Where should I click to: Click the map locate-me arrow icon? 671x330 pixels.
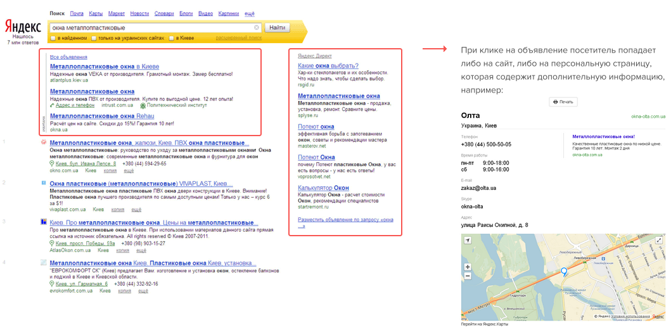tap(468, 241)
